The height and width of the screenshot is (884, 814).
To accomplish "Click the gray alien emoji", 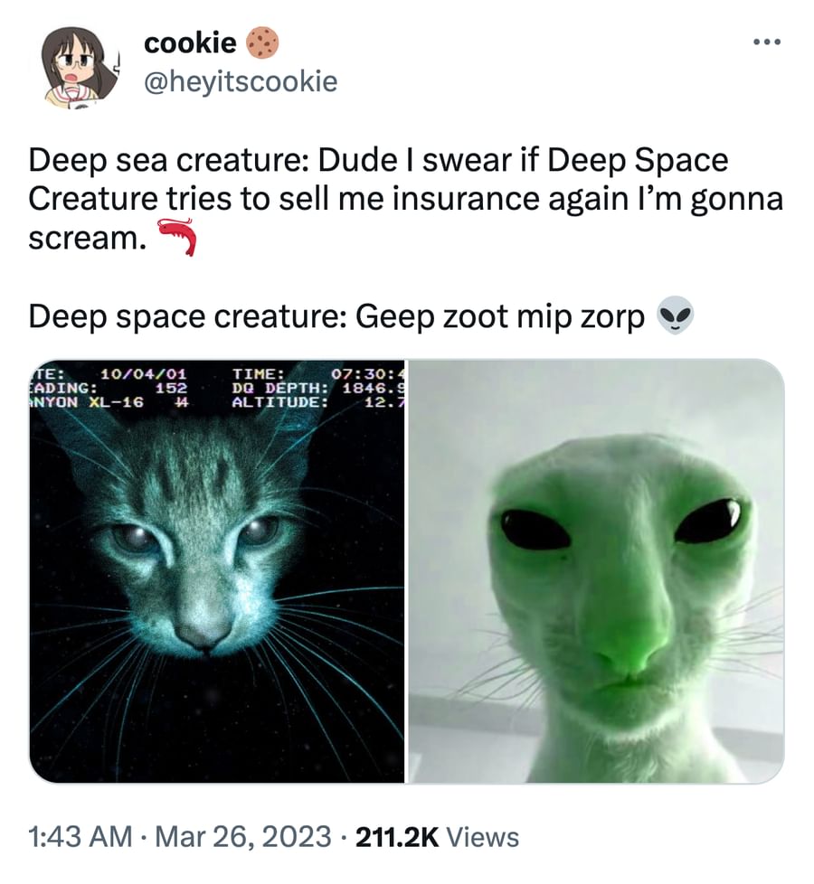I will [x=675, y=317].
